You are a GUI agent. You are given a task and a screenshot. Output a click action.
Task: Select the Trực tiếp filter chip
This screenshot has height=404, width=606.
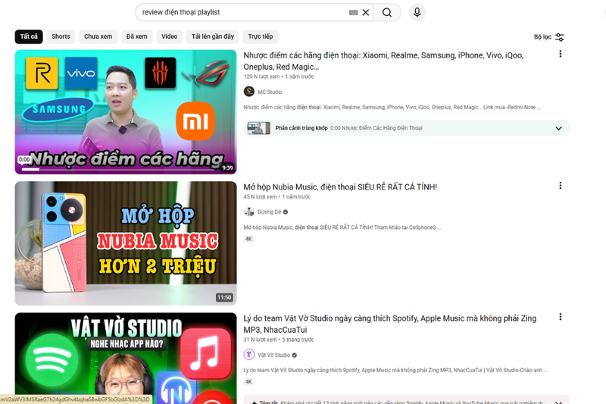point(261,36)
